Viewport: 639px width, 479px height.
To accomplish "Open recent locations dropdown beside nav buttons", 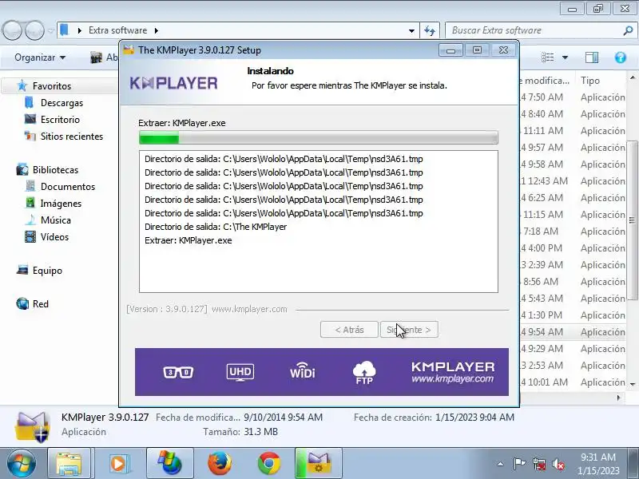I will tap(50, 30).
